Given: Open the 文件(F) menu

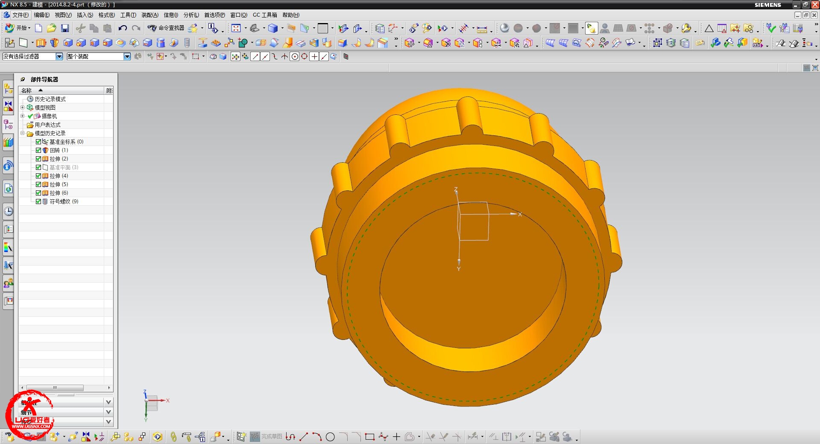Looking at the screenshot, I should pyautogui.click(x=20, y=15).
